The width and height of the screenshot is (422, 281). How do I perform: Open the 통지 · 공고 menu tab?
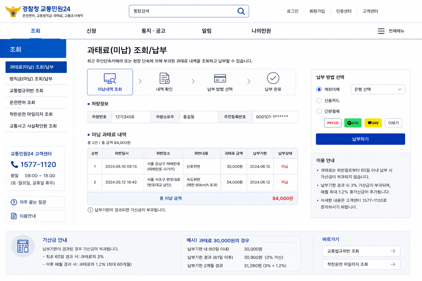(x=153, y=31)
